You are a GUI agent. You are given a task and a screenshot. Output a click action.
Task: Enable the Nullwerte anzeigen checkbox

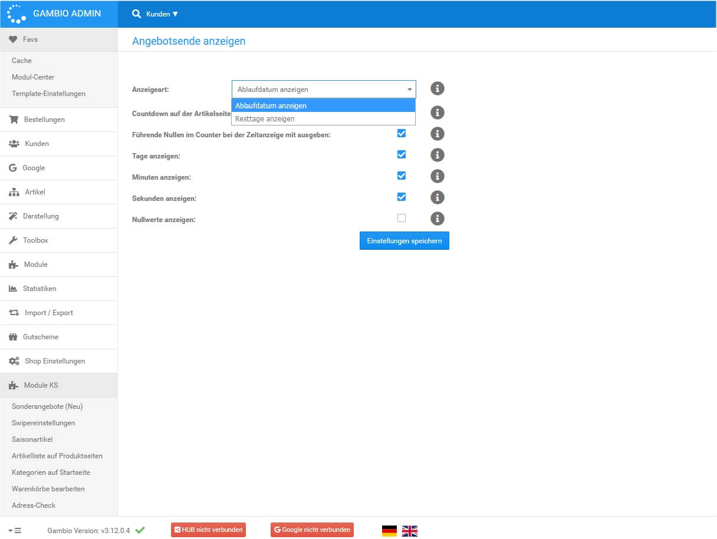coord(402,218)
